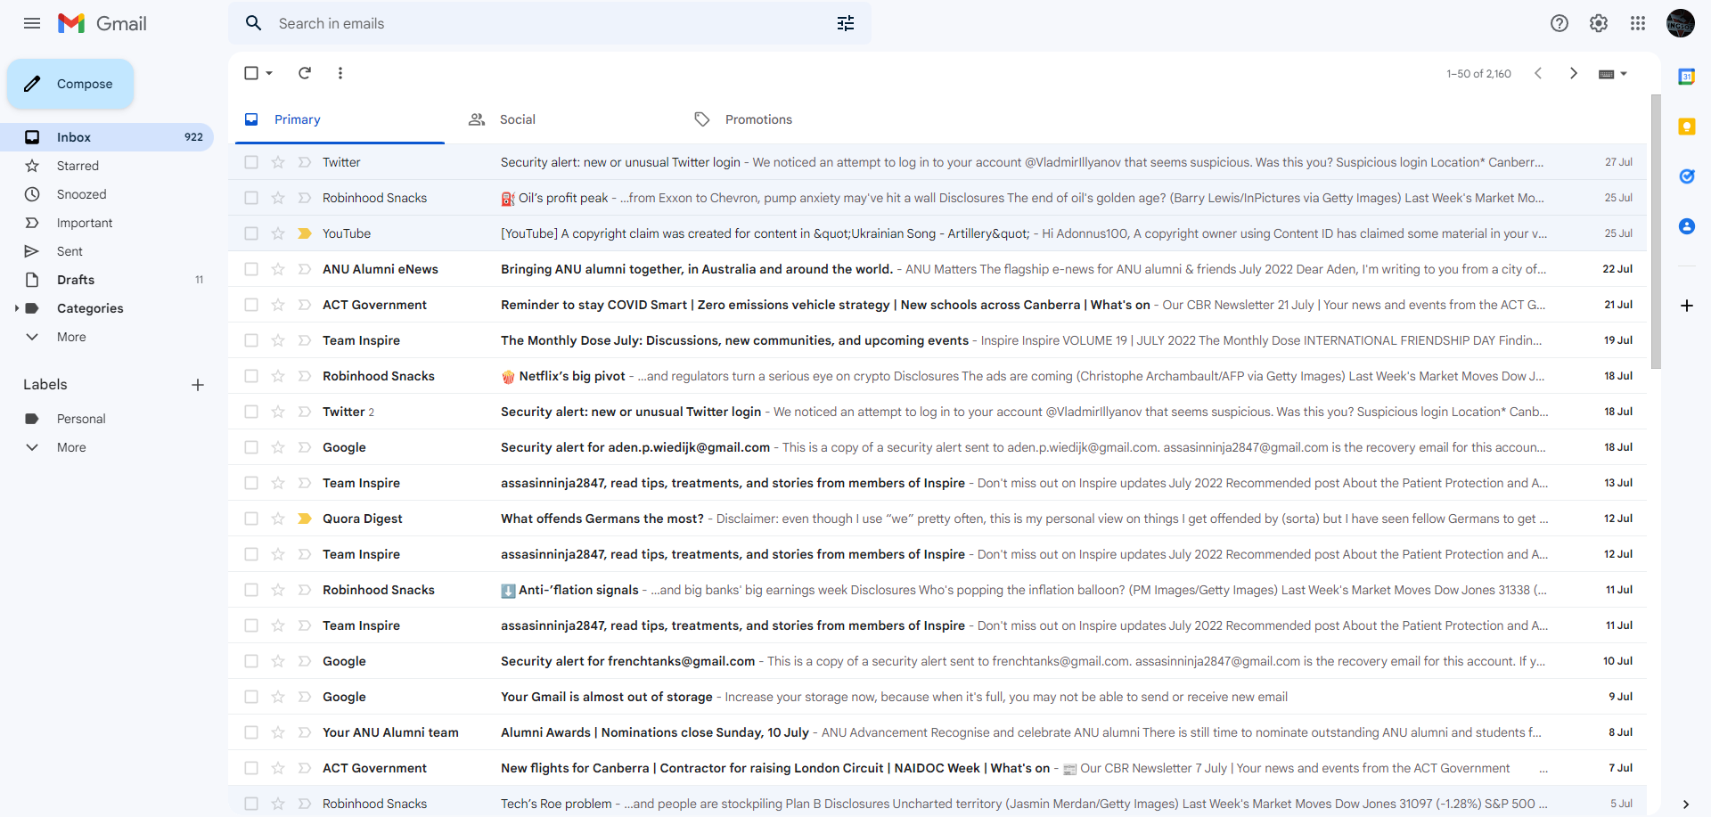Tick the select-all checkbox in toolbar
Image resolution: width=1711 pixels, height=817 pixels.
[251, 73]
